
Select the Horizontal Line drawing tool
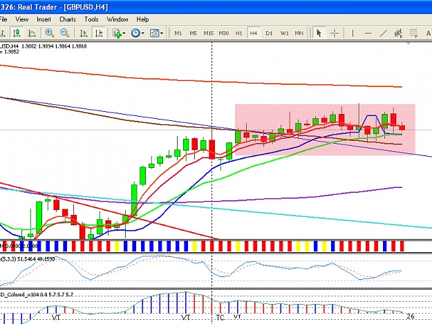point(368,33)
